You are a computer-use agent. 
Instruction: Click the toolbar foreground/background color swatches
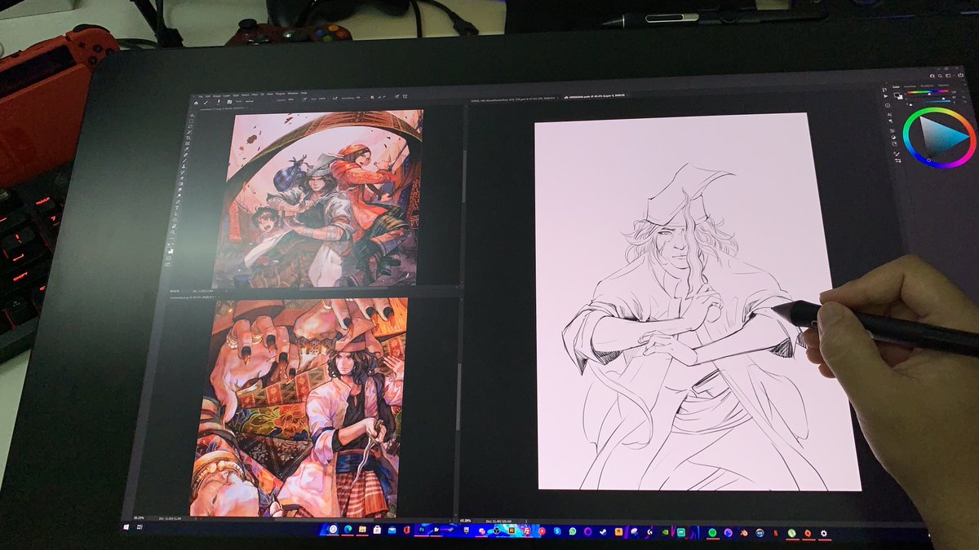pos(170,249)
